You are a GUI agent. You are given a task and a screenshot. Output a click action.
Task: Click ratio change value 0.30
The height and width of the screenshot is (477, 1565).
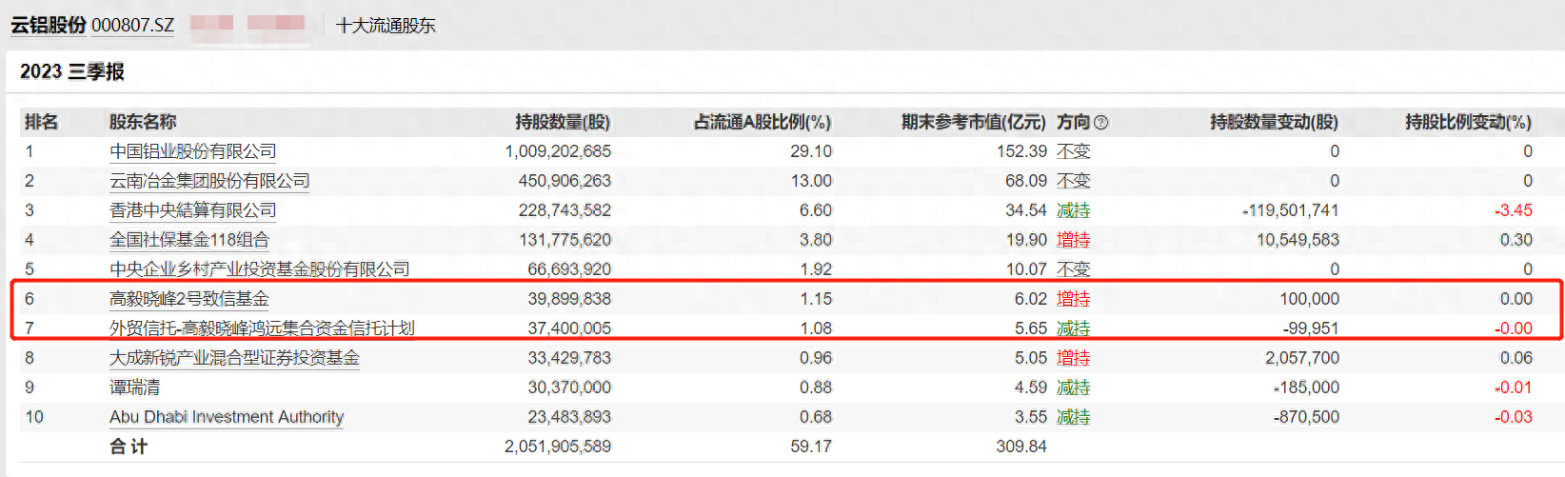pos(1516,240)
